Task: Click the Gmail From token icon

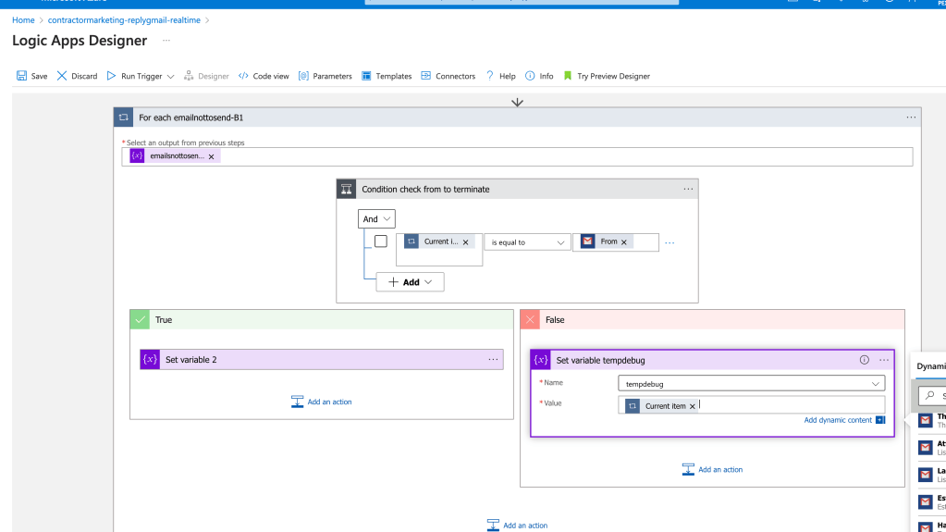Action: tap(587, 241)
